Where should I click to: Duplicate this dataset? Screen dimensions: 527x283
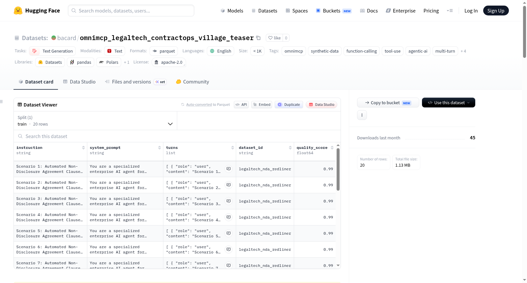(x=289, y=105)
